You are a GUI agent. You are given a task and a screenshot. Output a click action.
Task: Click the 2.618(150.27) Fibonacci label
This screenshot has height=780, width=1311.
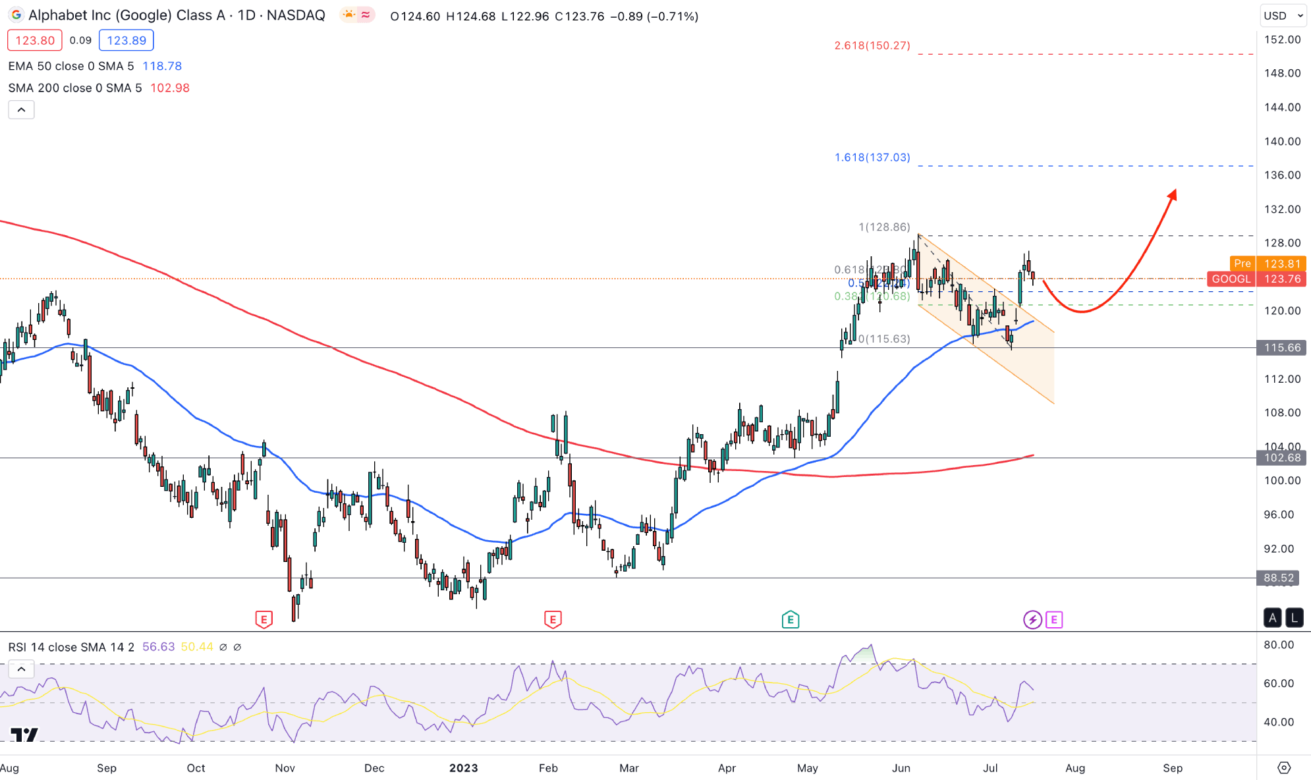point(872,45)
